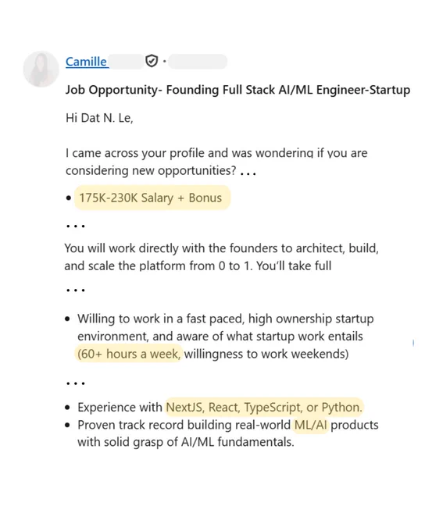The width and height of the screenshot is (425, 531).
Task: Click the bullet dot before "Proven track record"
Action: coord(68,425)
